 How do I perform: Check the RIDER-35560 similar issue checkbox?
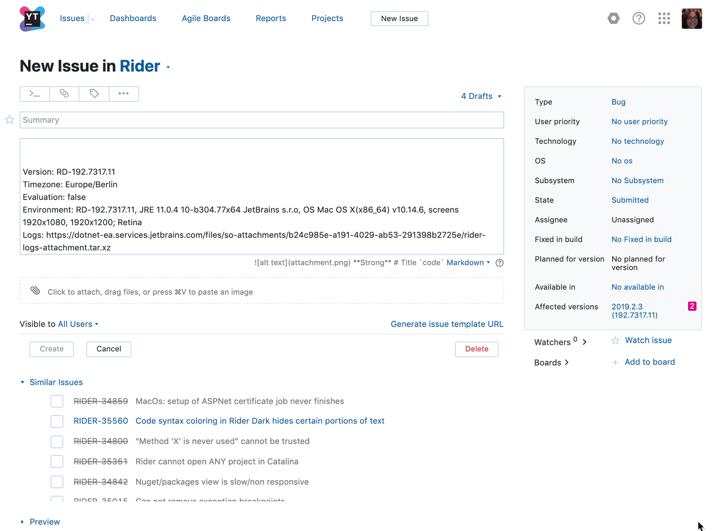(x=57, y=421)
